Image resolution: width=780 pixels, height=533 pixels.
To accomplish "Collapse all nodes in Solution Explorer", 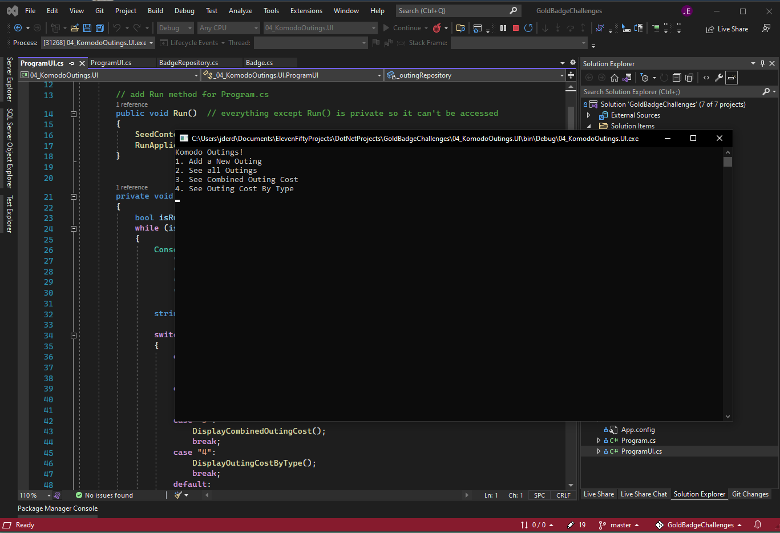I will pyautogui.click(x=677, y=78).
